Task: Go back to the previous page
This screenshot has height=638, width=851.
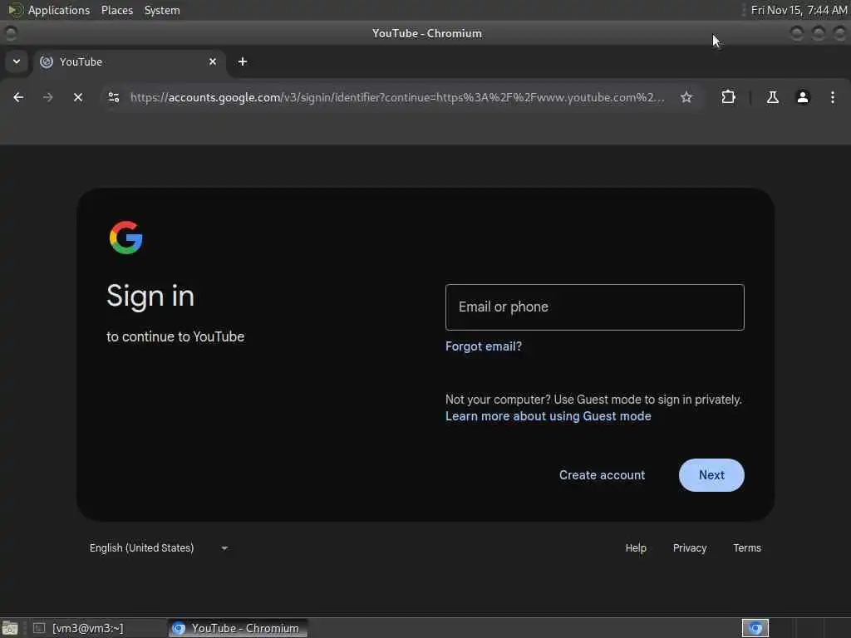Action: click(18, 97)
